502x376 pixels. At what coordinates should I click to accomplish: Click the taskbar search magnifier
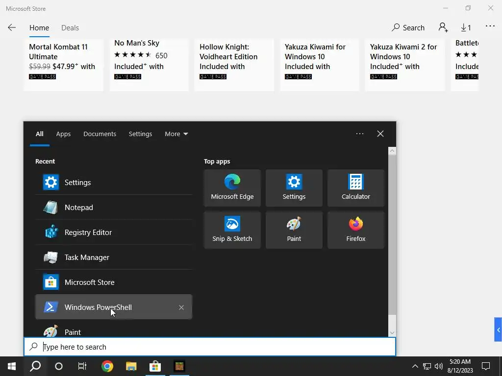(x=35, y=366)
